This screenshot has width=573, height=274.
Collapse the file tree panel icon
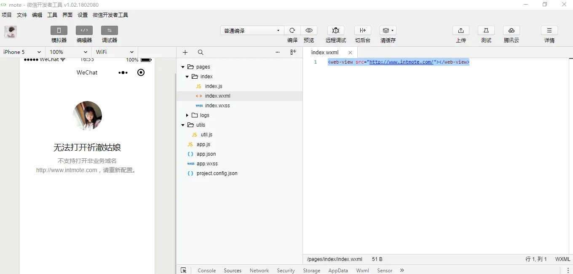293,52
